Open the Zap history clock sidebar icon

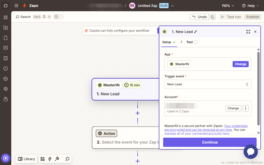point(6,68)
